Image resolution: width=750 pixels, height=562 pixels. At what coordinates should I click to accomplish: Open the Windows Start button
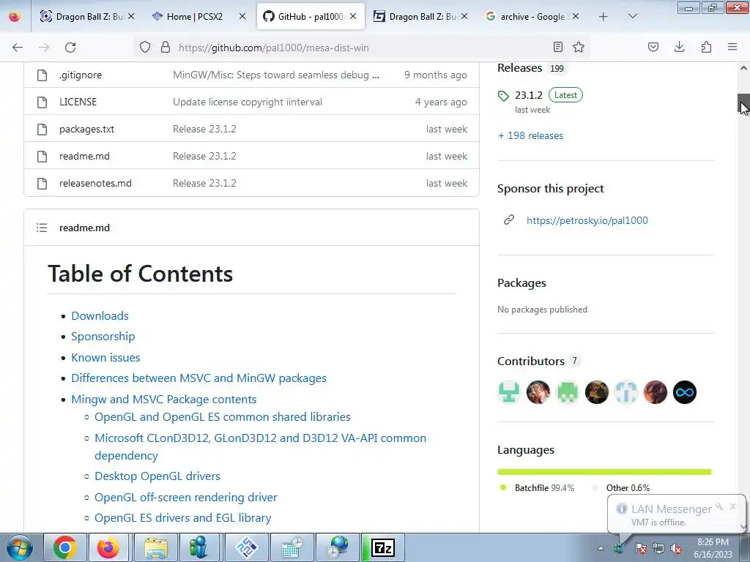[x=19, y=547]
